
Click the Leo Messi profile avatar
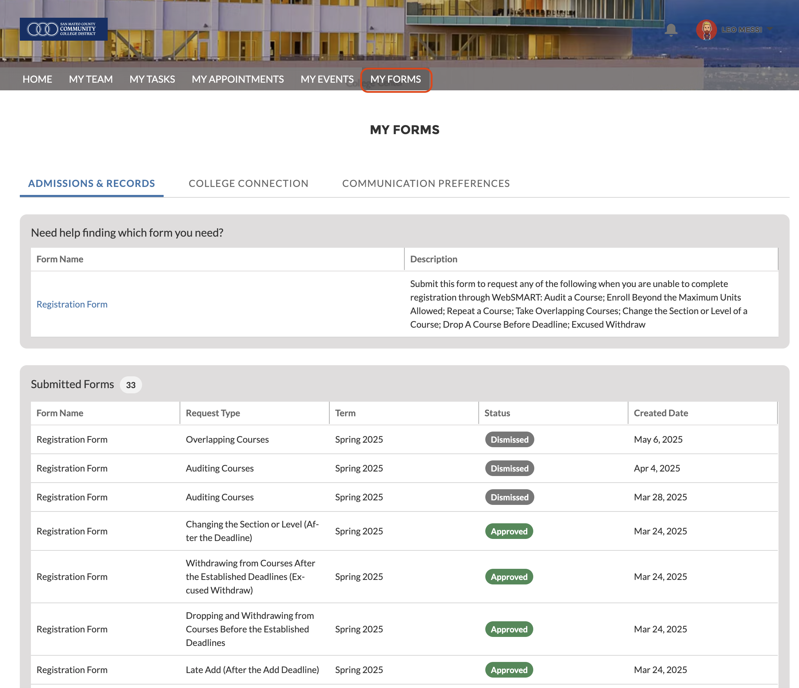pyautogui.click(x=707, y=30)
